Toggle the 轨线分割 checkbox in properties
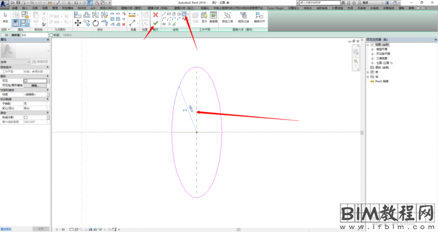438x232 pixels. pos(26,117)
